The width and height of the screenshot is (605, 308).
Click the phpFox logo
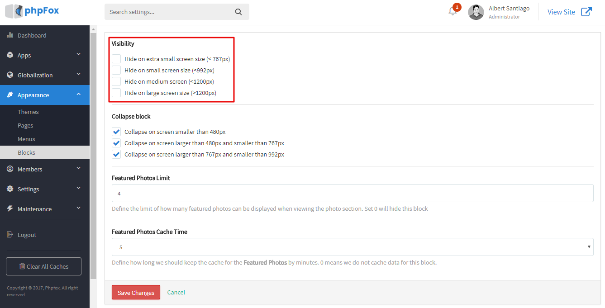click(x=32, y=11)
